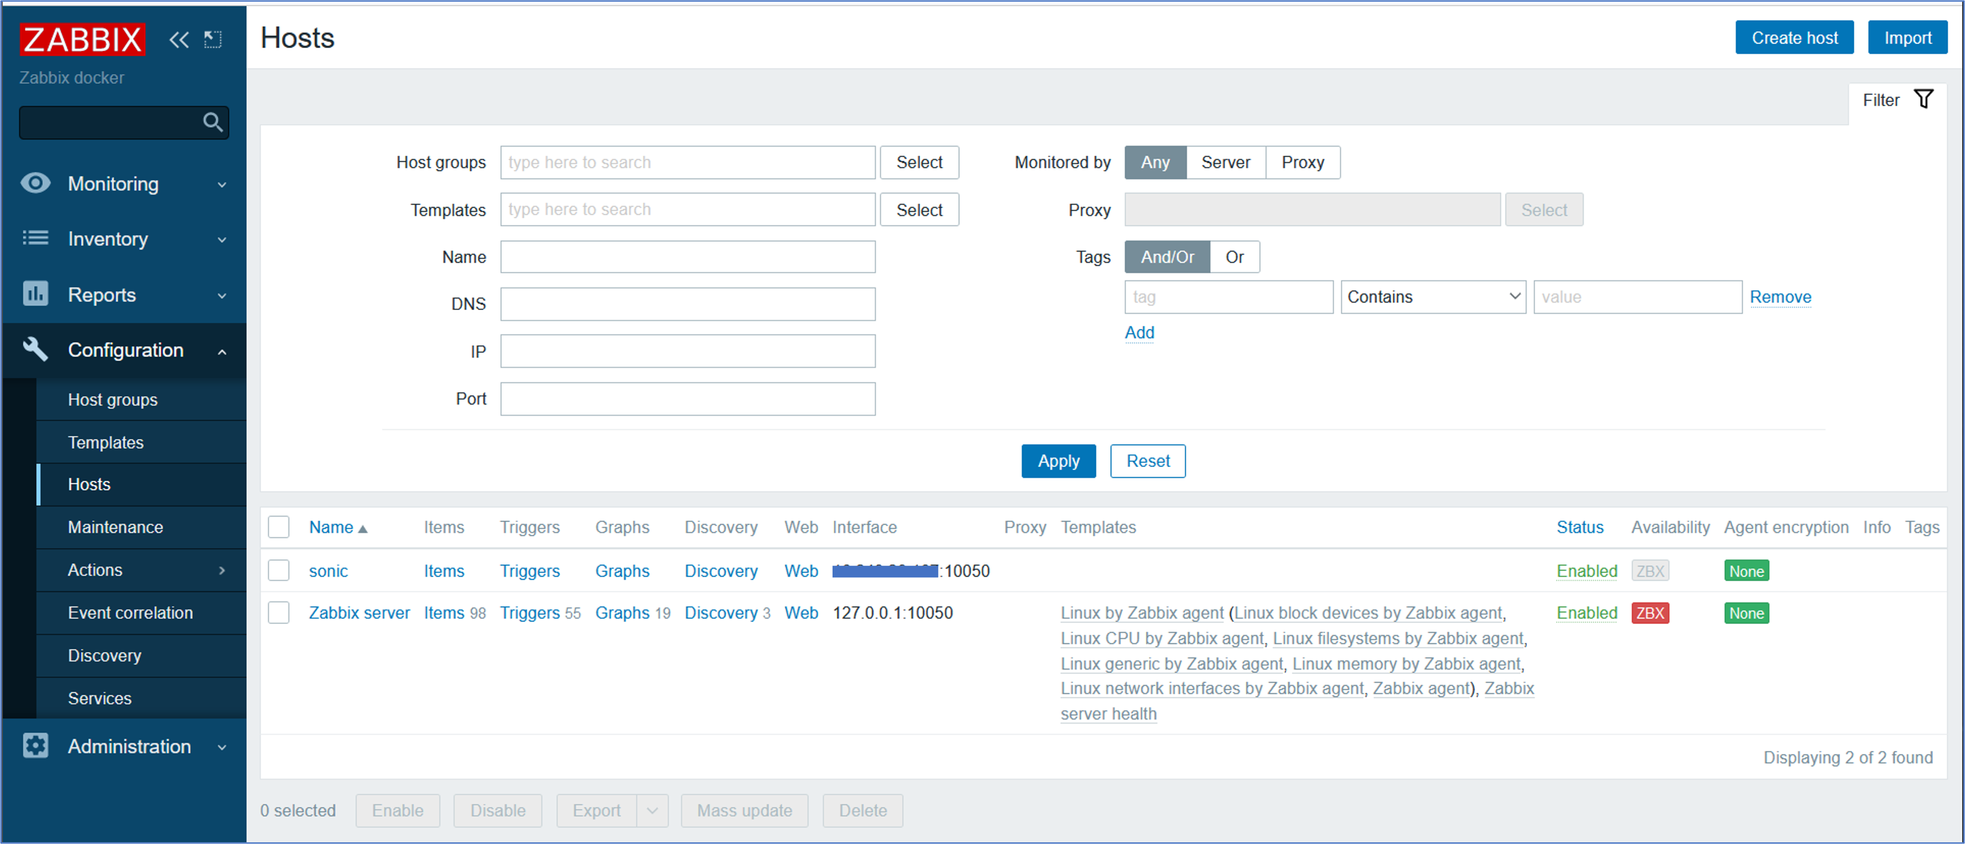Image resolution: width=1965 pixels, height=844 pixels.
Task: Click the sidebar search magnifier icon
Action: click(213, 122)
